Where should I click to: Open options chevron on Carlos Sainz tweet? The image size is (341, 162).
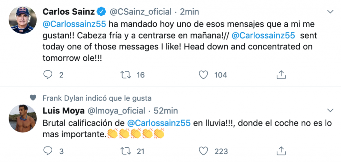pos(330,12)
